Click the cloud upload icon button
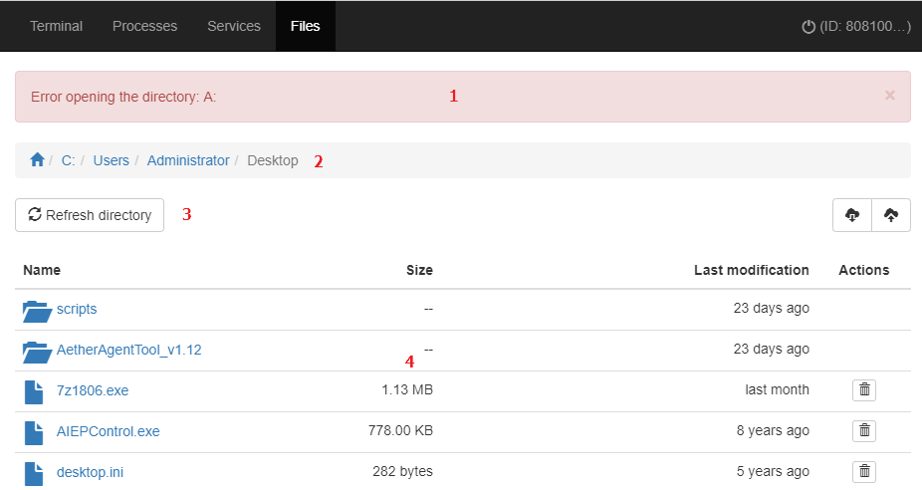The width and height of the screenshot is (922, 490). 891,215
